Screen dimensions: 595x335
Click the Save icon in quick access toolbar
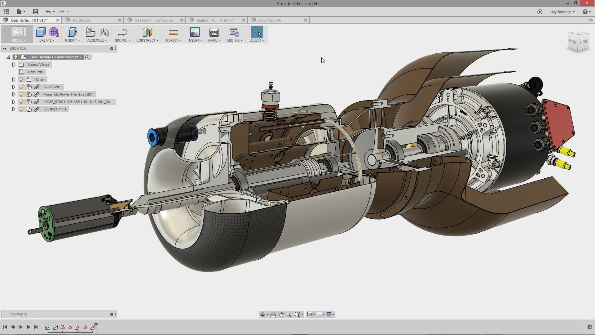pyautogui.click(x=35, y=11)
